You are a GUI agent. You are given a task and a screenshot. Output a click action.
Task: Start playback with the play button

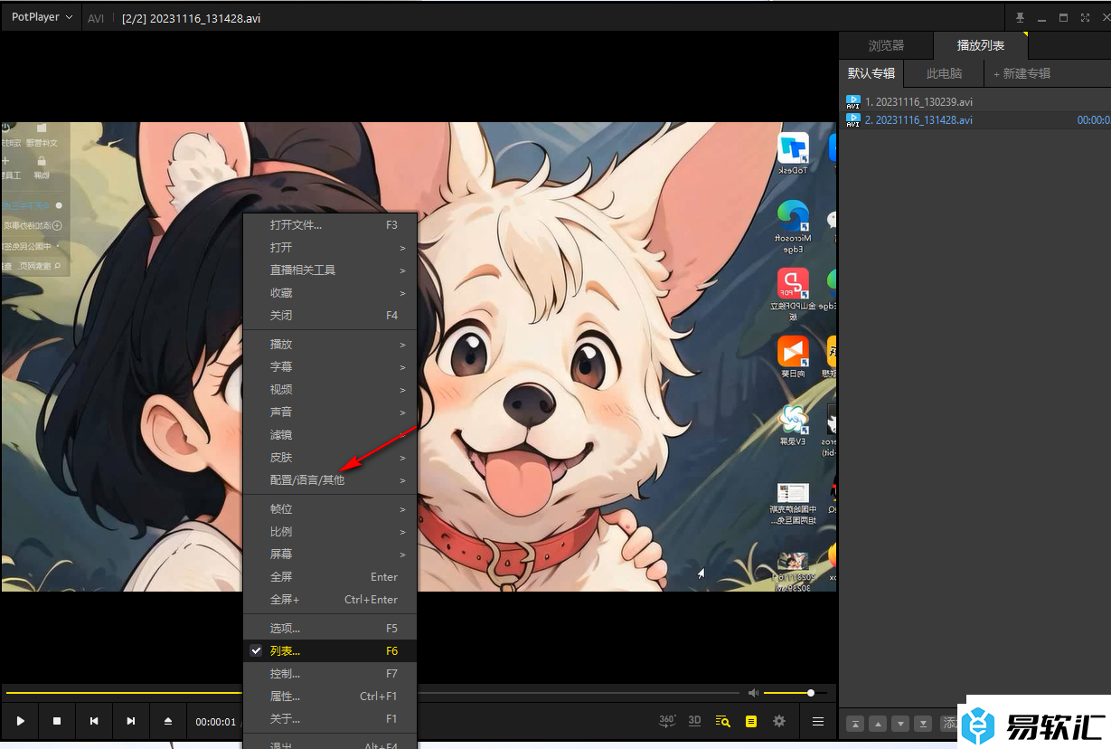[x=20, y=721]
